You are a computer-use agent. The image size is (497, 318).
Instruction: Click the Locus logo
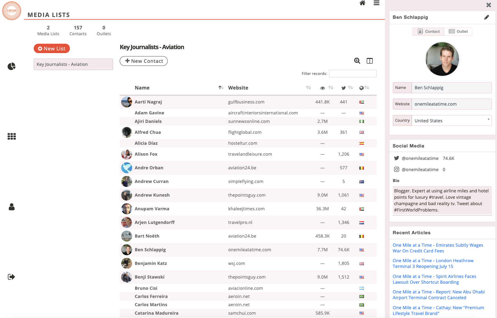12,11
